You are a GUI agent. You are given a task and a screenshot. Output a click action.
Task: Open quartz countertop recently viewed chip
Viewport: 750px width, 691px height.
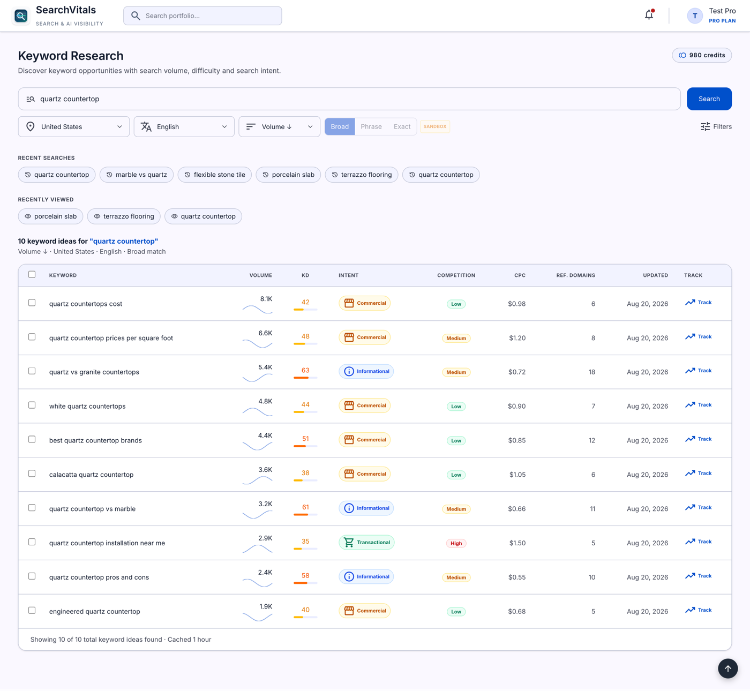204,216
